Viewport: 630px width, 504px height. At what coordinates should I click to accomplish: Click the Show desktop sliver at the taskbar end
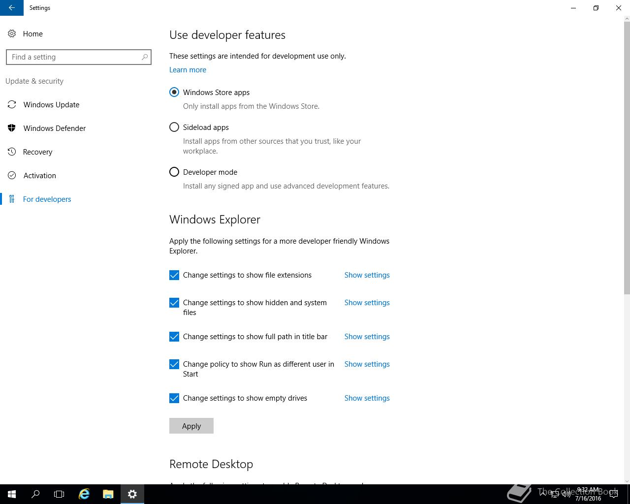click(629, 494)
